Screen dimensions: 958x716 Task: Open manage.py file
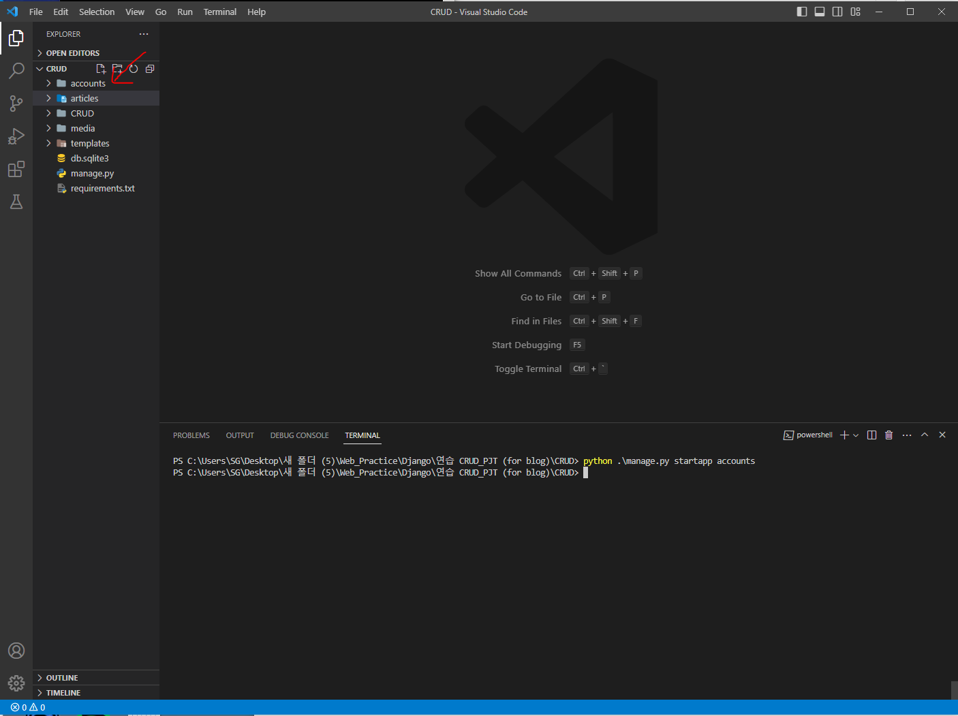coord(96,173)
